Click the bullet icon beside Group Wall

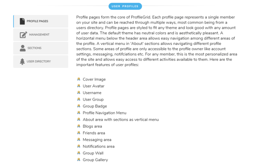coord(79,153)
